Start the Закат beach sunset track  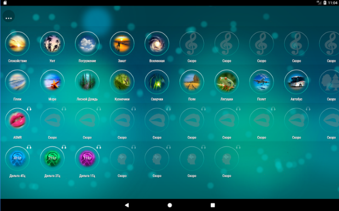coord(122,44)
